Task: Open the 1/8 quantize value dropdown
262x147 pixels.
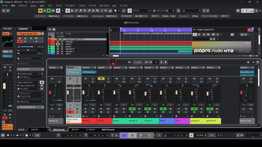Action: pos(191,11)
